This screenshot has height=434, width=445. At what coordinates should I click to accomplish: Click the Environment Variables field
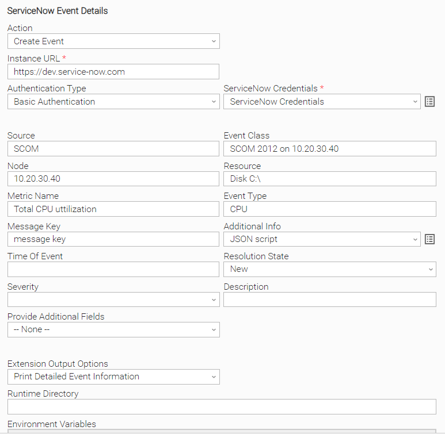click(x=222, y=432)
